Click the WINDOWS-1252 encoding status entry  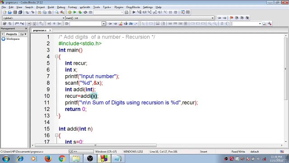133,152
